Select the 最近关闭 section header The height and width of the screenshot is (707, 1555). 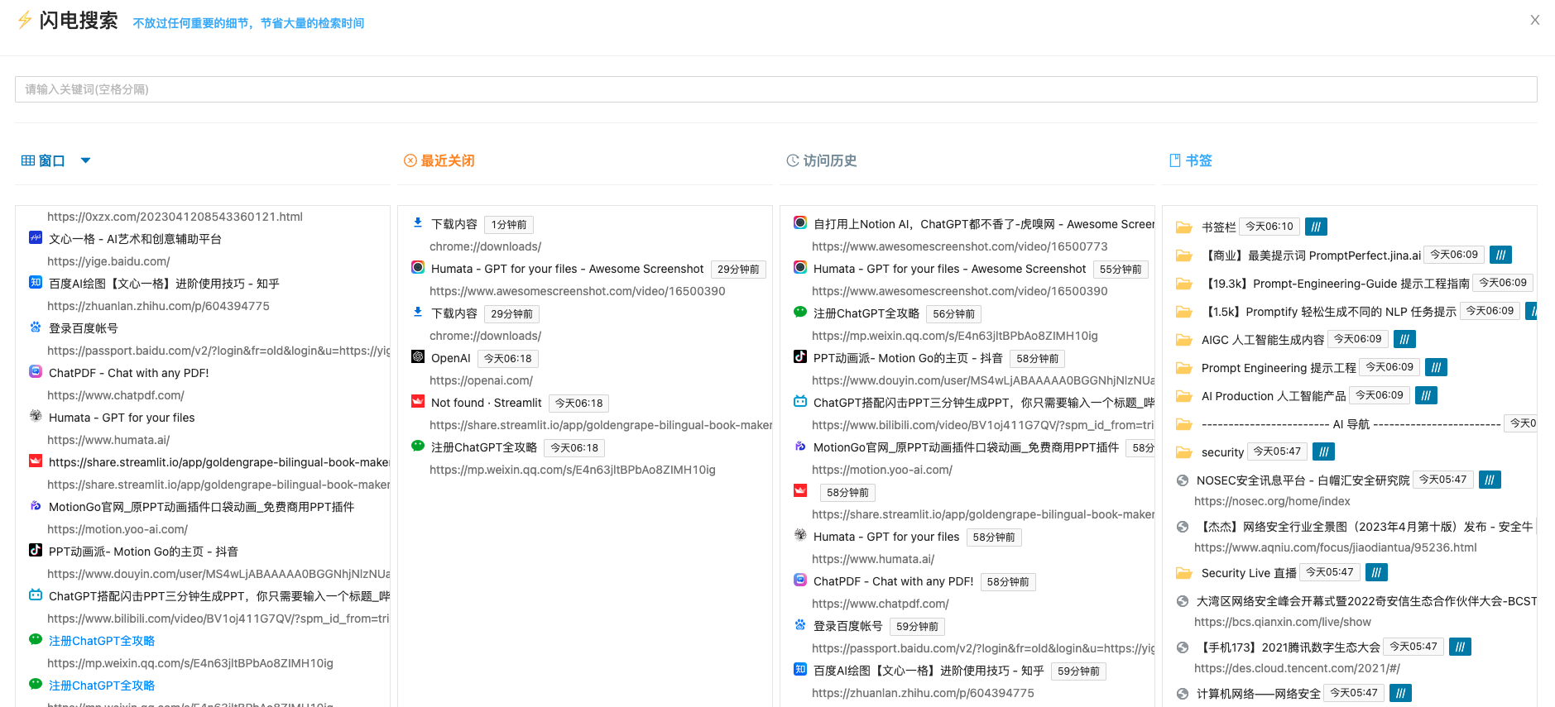coord(439,160)
